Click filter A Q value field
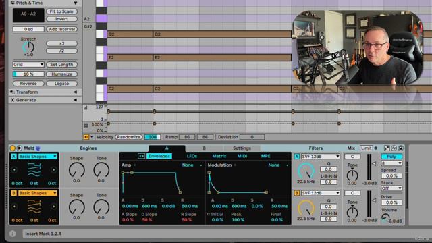 (329, 169)
